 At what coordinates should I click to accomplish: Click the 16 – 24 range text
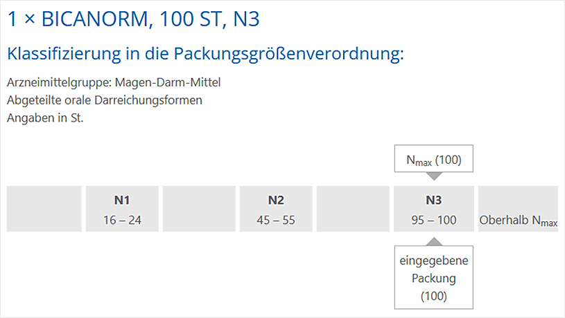point(122,220)
